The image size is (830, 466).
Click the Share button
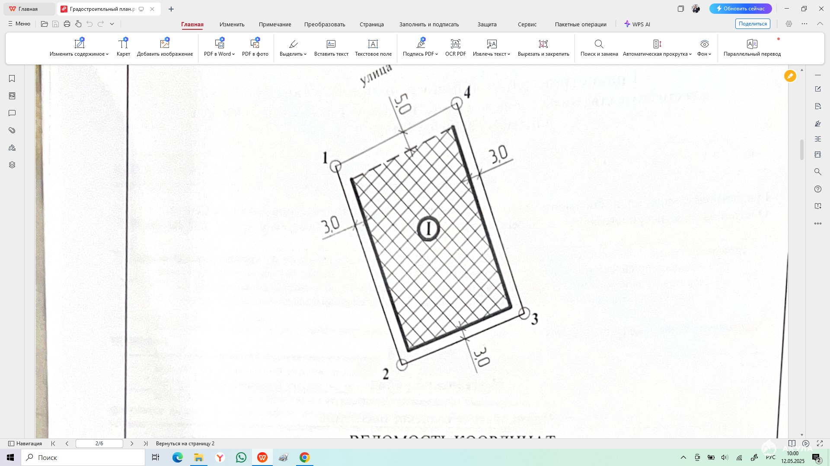coord(752,24)
